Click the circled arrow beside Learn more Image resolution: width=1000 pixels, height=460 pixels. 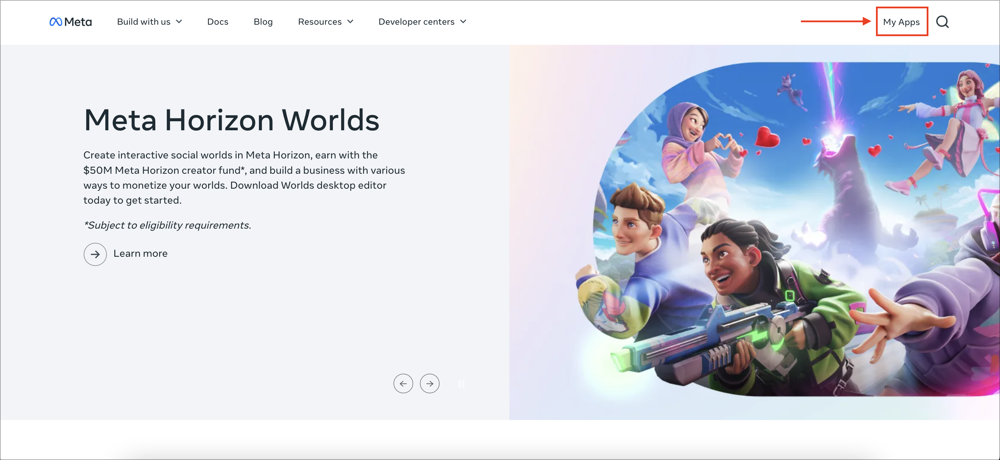(x=95, y=254)
